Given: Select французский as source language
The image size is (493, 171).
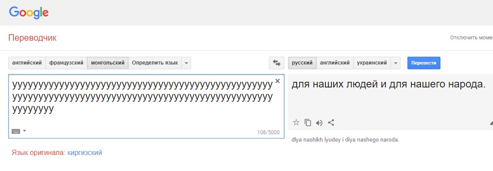Looking at the screenshot, I should pyautogui.click(x=66, y=63).
